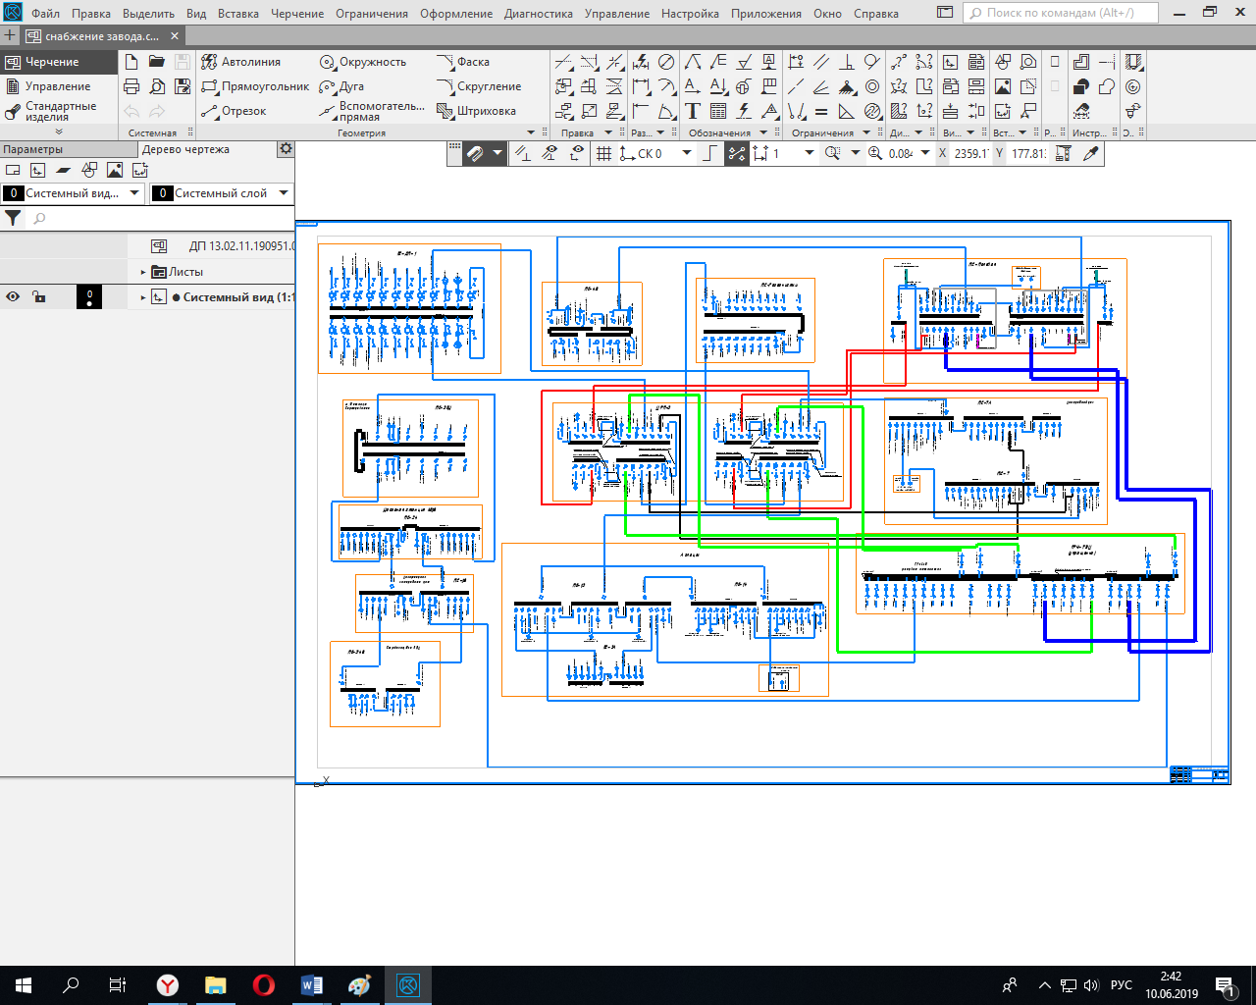This screenshot has height=1005, width=1256.
Task: Click the layer color swatch for Системный вид
Action: point(89,296)
